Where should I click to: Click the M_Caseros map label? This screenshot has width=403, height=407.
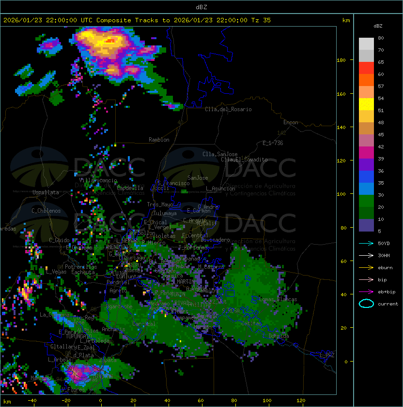(x=211, y=267)
